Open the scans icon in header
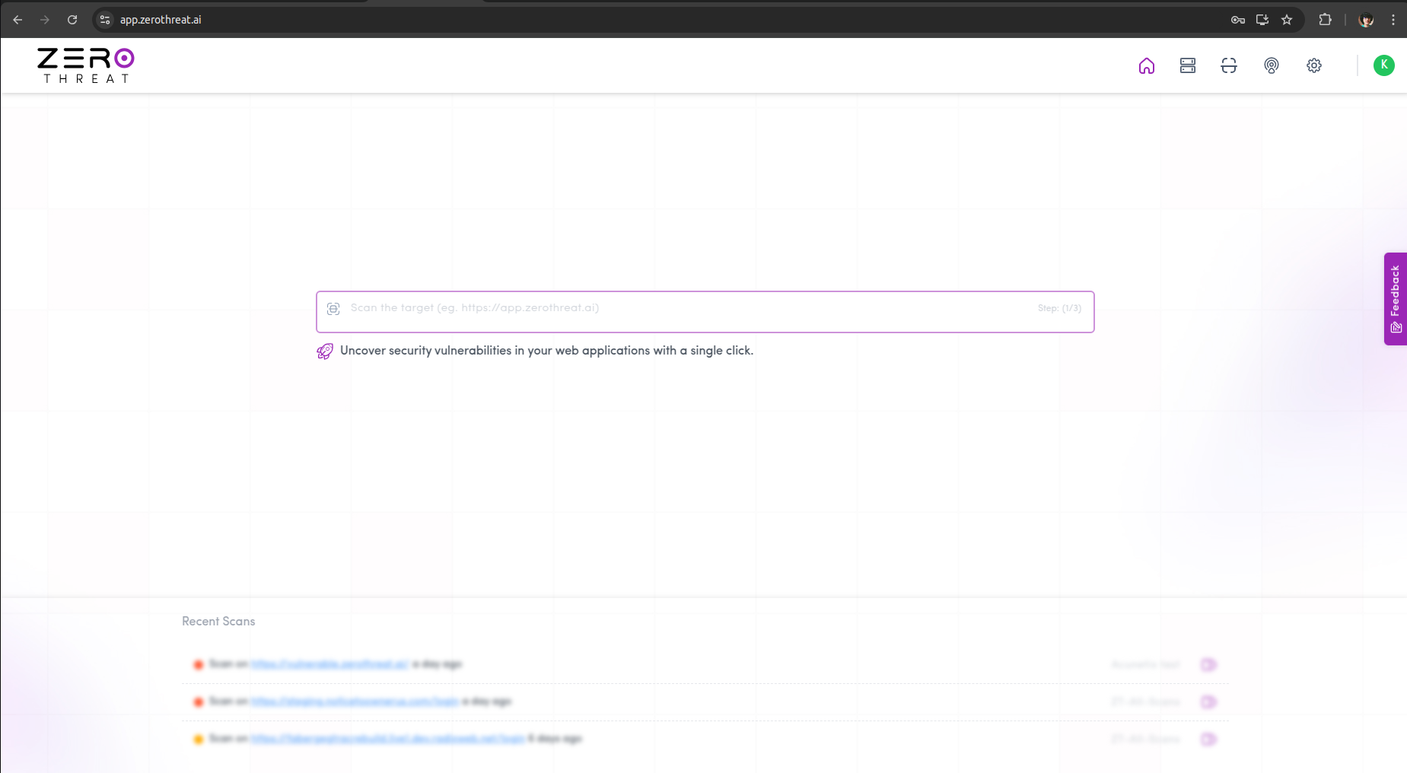Screen dimensions: 1407x773 pos(1229,65)
